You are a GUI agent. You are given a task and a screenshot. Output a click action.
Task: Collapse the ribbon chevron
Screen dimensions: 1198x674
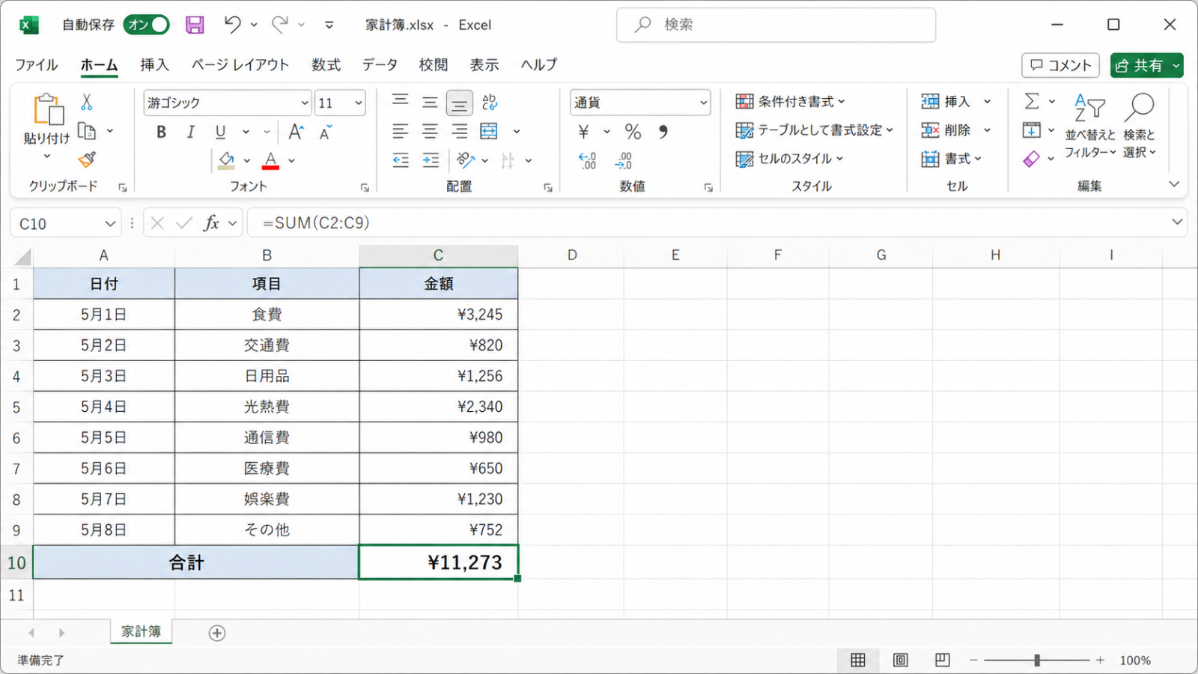tap(1174, 184)
